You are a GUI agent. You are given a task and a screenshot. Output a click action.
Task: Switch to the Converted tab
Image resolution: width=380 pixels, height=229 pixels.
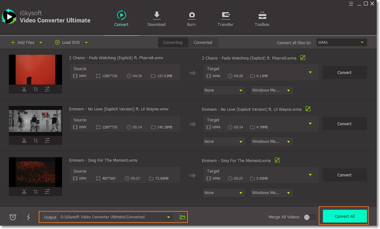pyautogui.click(x=203, y=42)
